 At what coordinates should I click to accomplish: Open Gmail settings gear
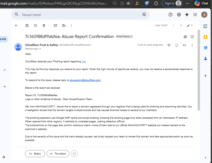click(x=179, y=15)
